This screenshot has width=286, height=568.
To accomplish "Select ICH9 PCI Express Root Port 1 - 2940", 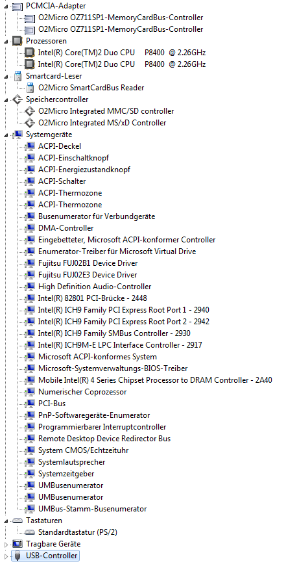I will point(124,310).
